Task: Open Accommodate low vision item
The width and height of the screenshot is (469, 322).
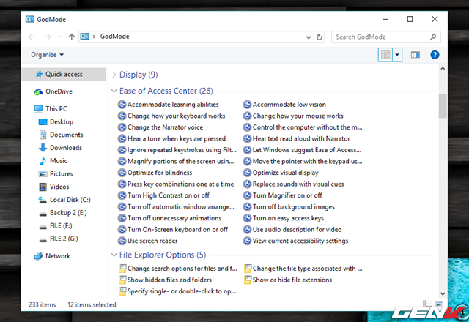Action: [284, 105]
